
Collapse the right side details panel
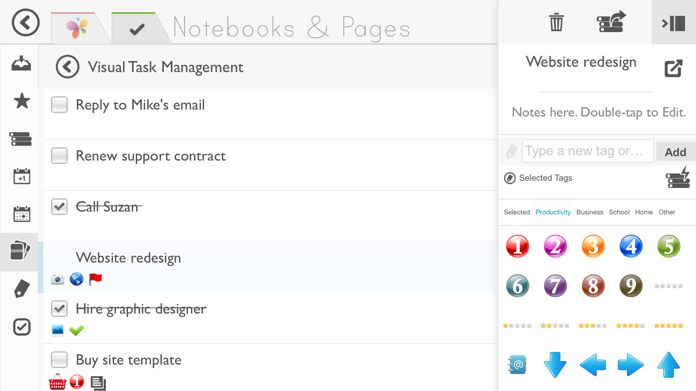pyautogui.click(x=673, y=23)
